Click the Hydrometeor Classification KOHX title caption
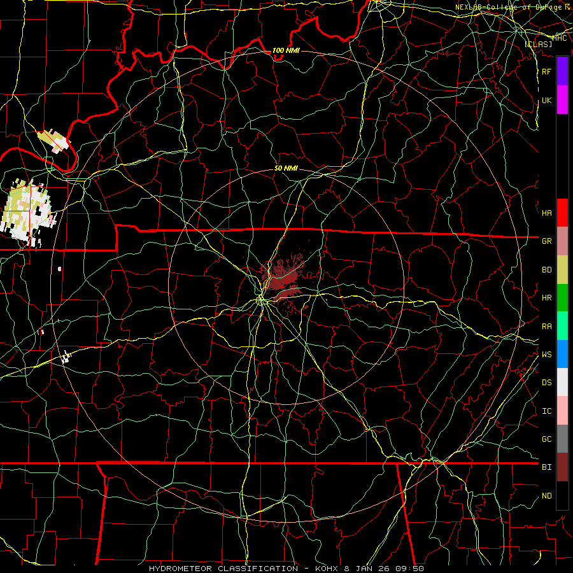The width and height of the screenshot is (573, 573). pos(286,569)
